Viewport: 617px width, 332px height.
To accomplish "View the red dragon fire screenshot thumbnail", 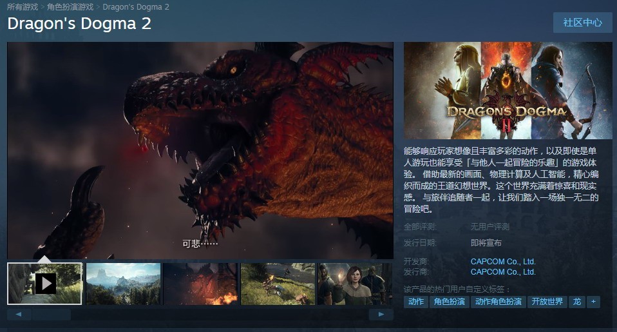I will [200, 283].
